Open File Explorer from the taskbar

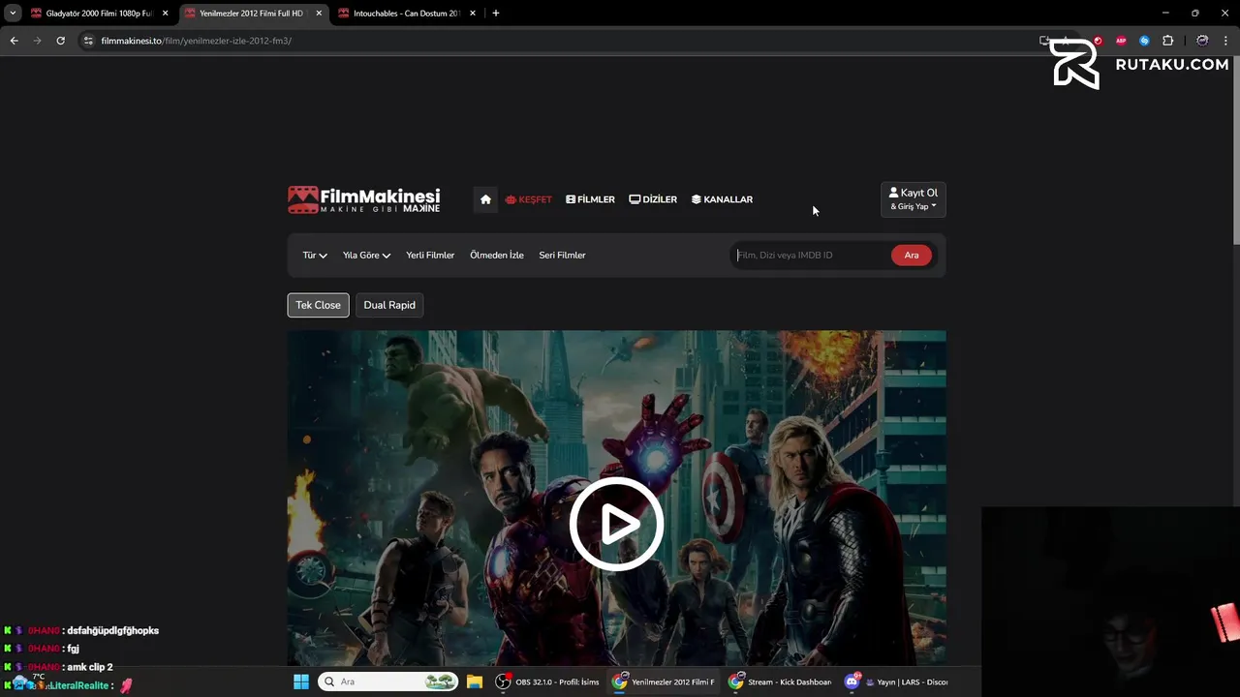[475, 682]
